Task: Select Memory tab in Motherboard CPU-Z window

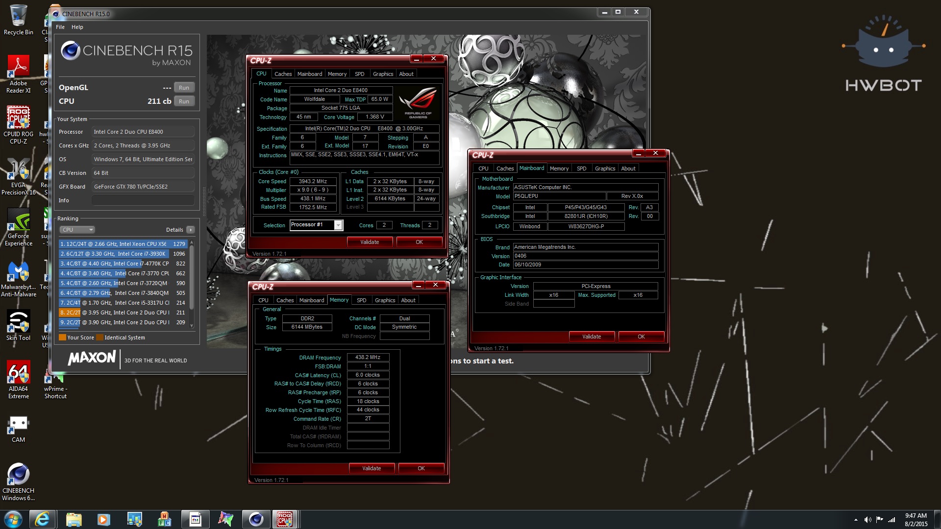Action: (x=559, y=168)
